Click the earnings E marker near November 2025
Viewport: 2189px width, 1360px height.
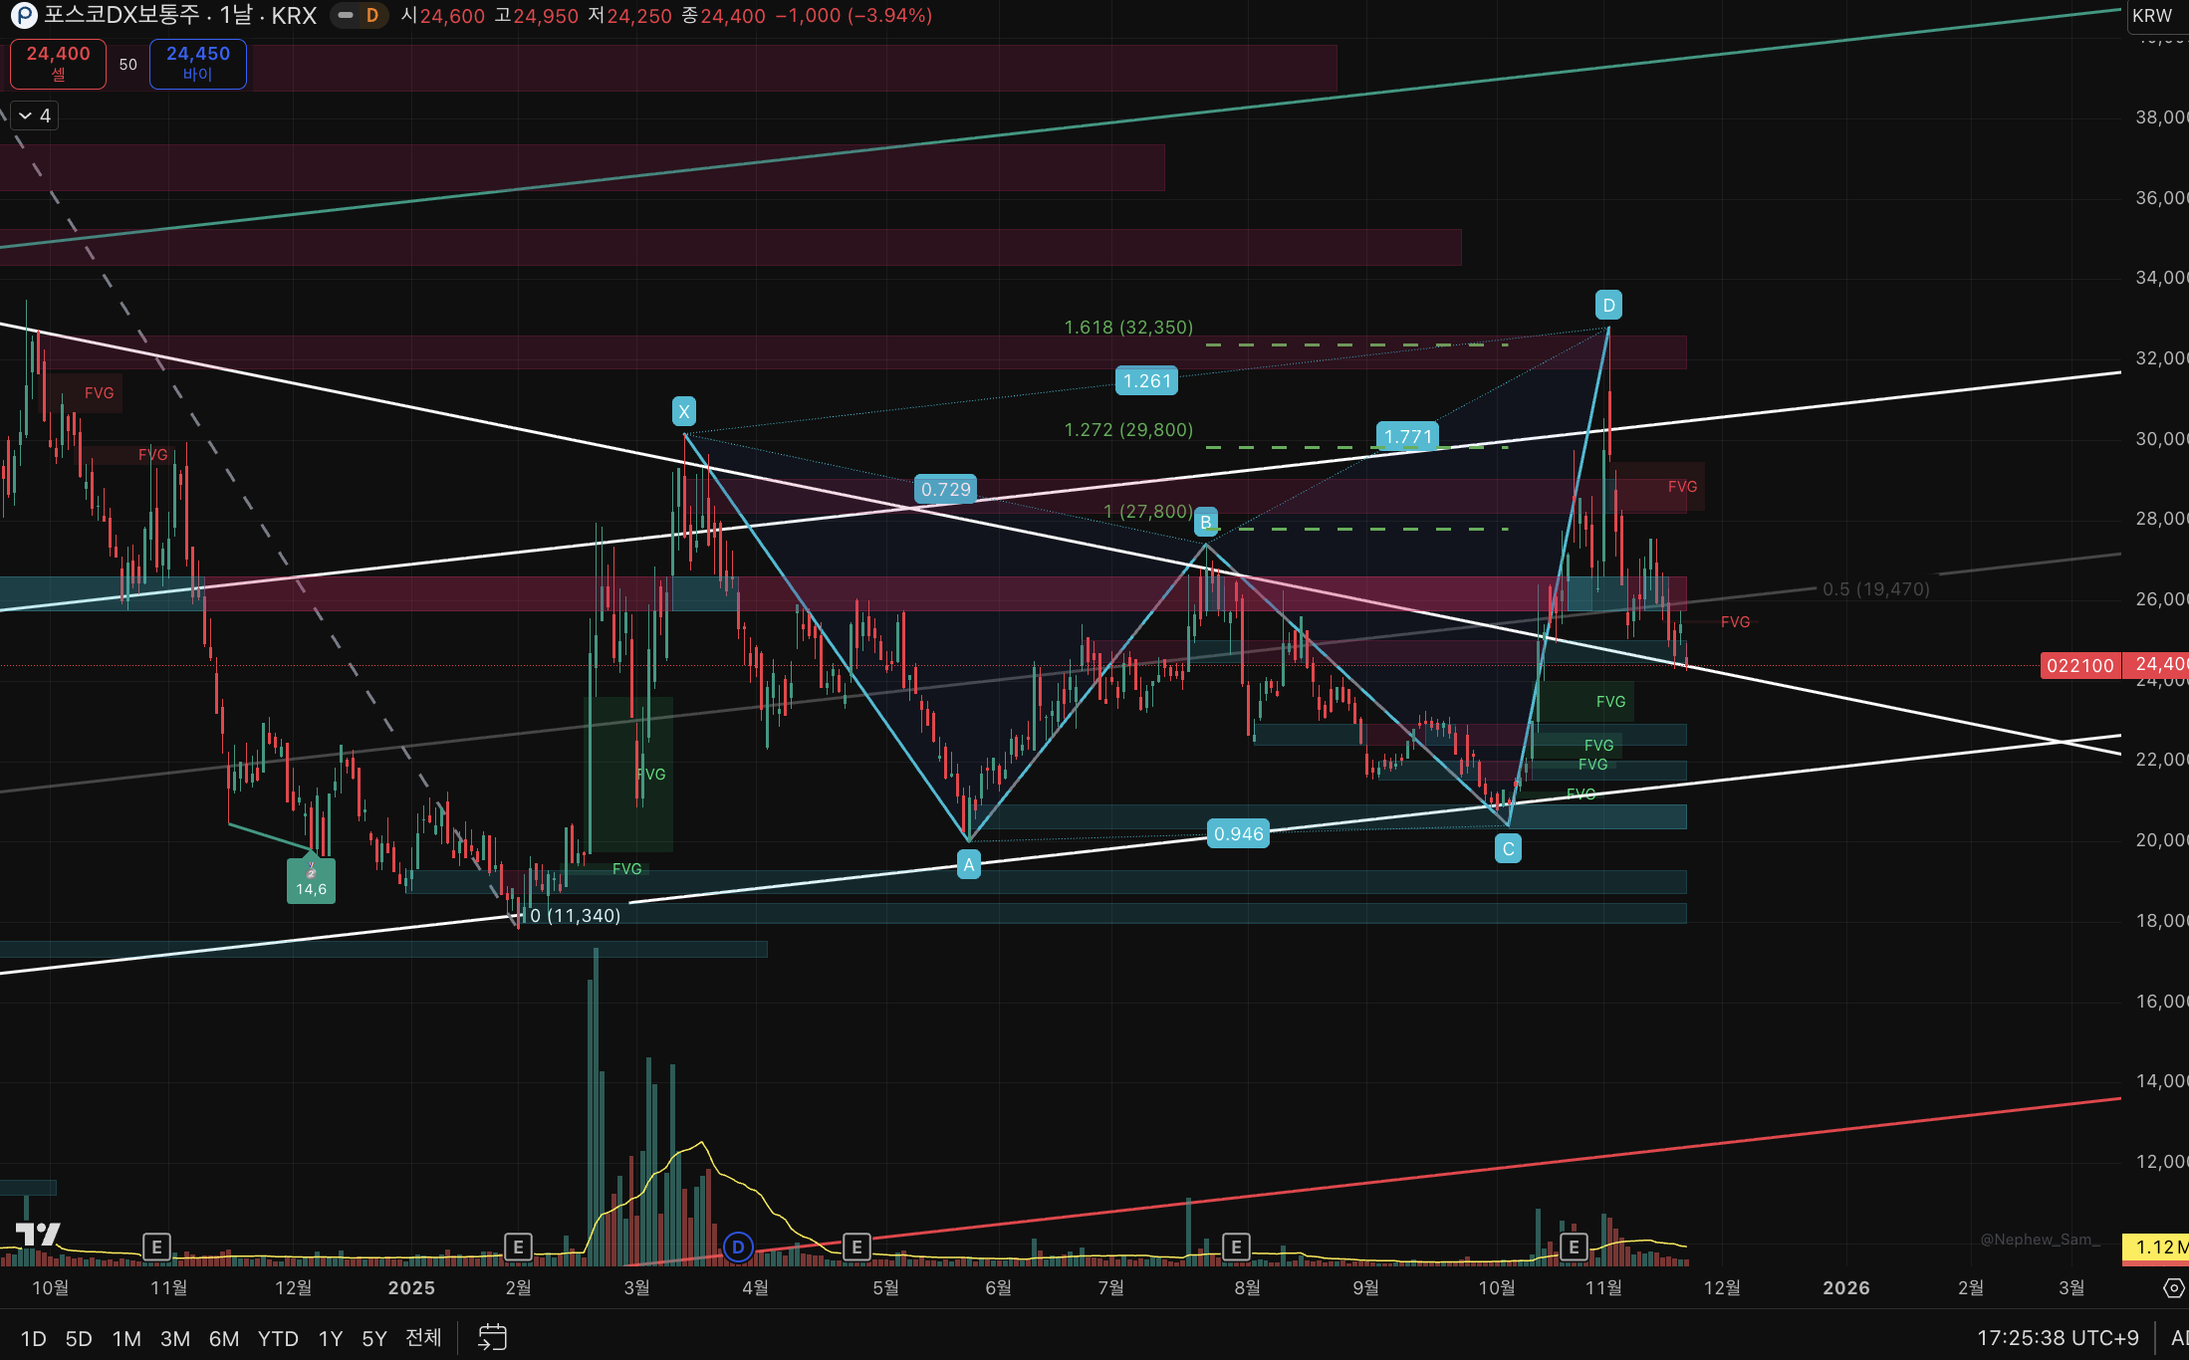(1574, 1247)
